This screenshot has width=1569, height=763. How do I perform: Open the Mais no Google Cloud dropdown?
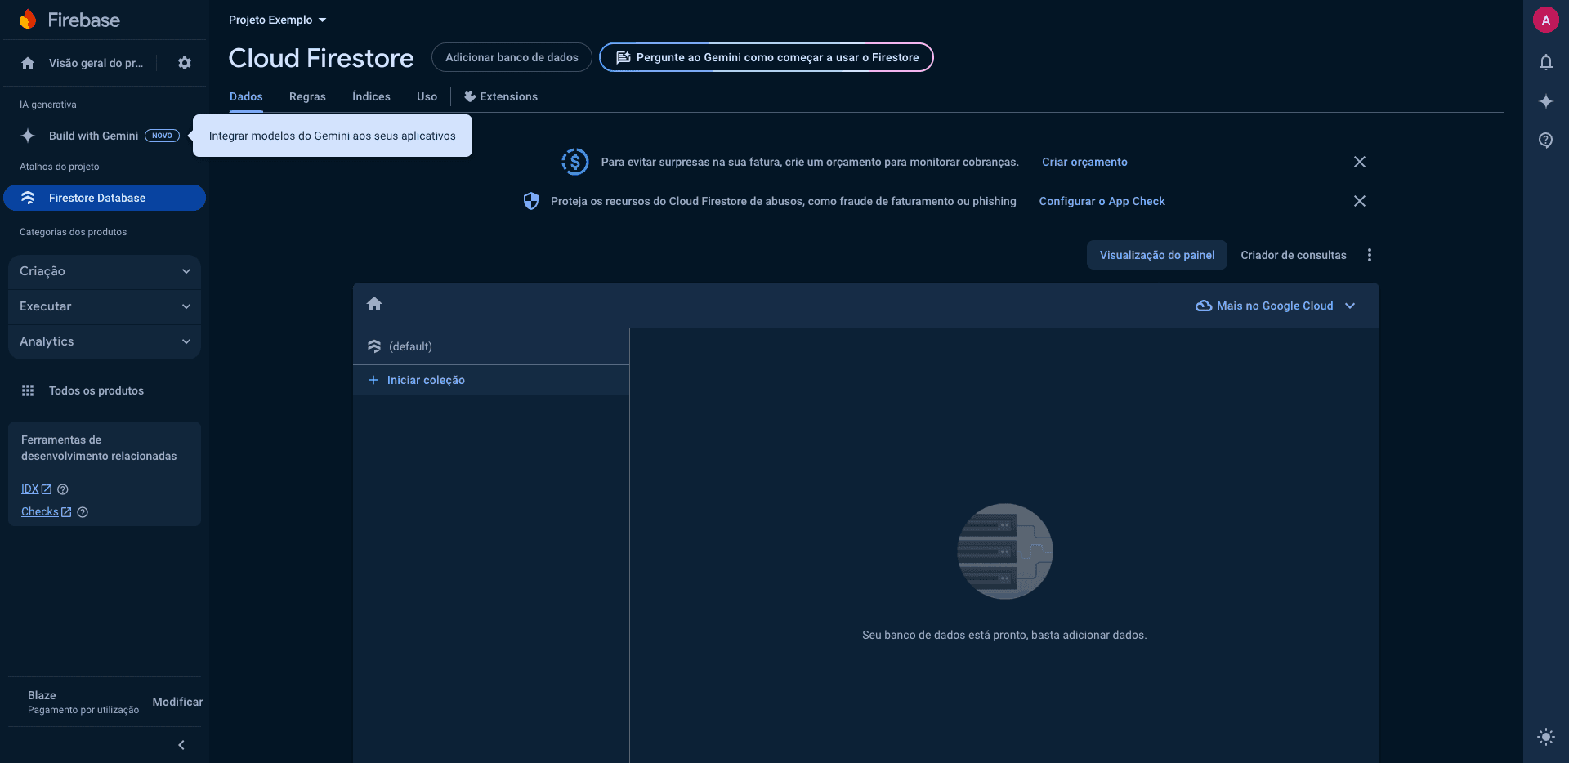coord(1275,306)
